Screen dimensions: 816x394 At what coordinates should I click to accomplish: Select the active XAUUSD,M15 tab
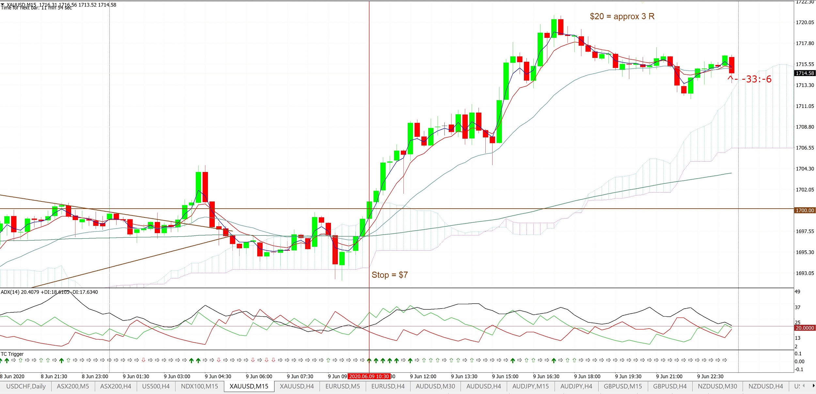click(x=249, y=386)
